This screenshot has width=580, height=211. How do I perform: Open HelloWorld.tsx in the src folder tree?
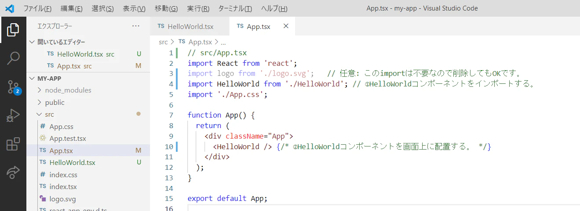click(x=88, y=163)
